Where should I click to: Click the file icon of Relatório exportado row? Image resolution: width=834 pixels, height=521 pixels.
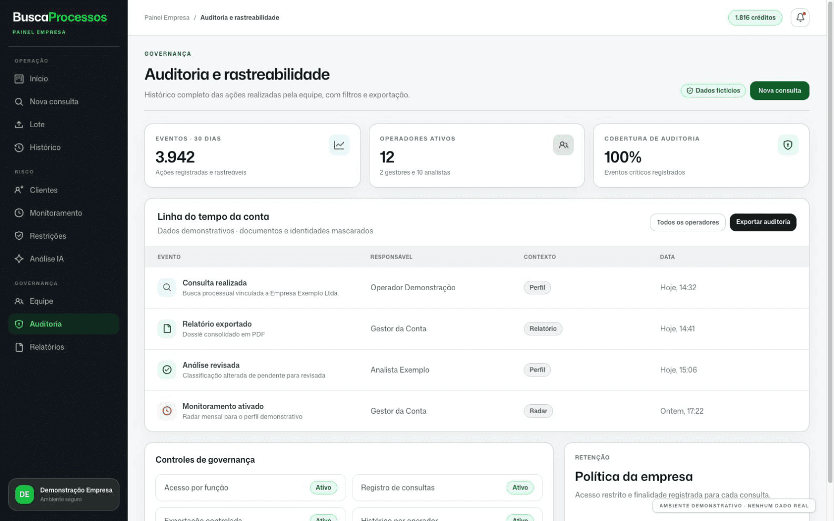point(167,329)
